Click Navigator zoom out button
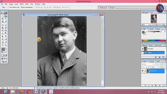Image resolution: width=167 pixels, height=94 pixels. [x=150, y=25]
